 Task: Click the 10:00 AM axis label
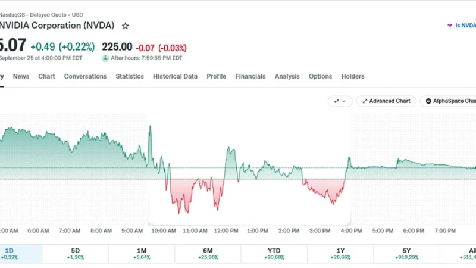pyautogui.click(x=164, y=231)
